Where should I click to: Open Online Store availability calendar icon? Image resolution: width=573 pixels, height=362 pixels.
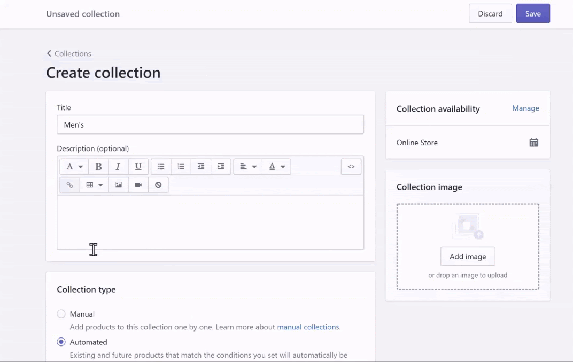(534, 143)
